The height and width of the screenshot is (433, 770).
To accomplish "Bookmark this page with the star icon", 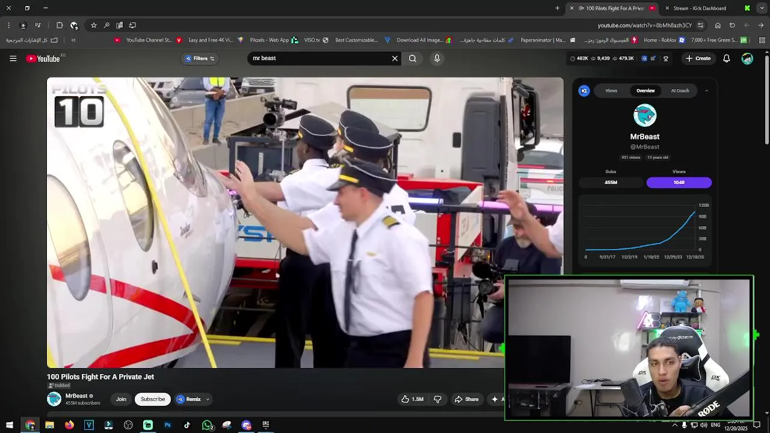I will pos(93,25).
